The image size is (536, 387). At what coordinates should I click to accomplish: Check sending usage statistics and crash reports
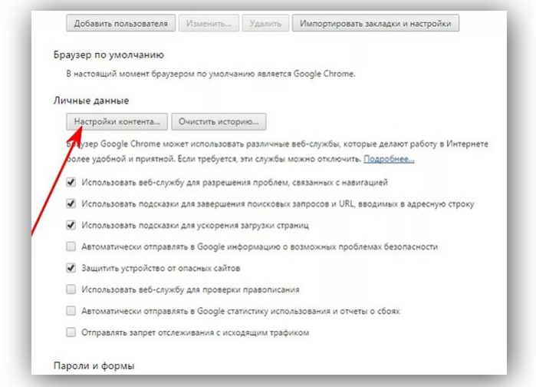coord(71,311)
